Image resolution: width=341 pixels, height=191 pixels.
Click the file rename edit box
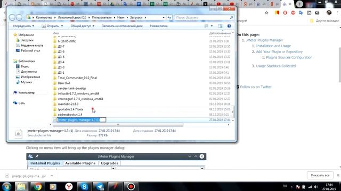click(x=82, y=120)
